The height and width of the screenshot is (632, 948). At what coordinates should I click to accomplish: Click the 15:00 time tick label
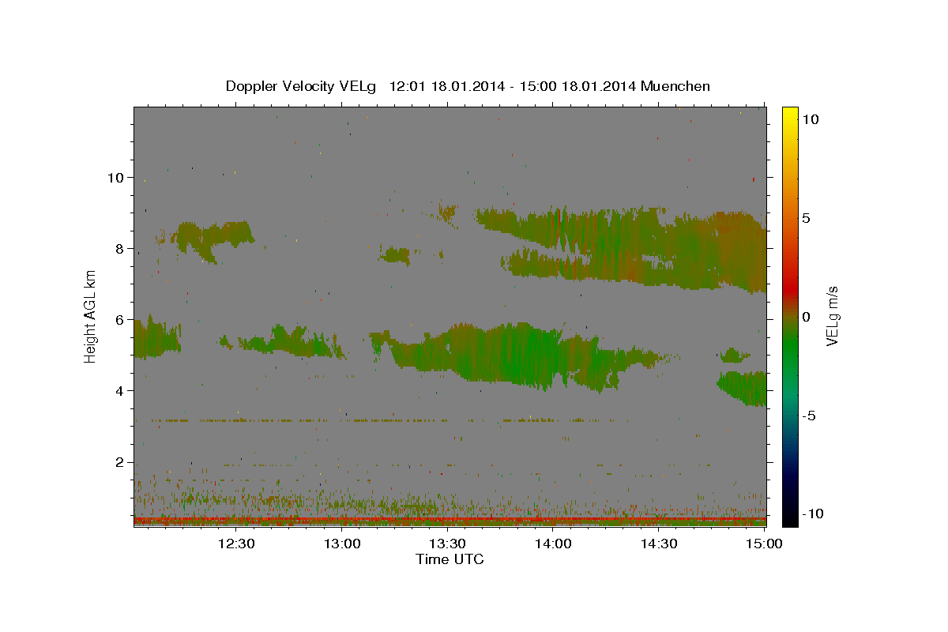tap(764, 544)
